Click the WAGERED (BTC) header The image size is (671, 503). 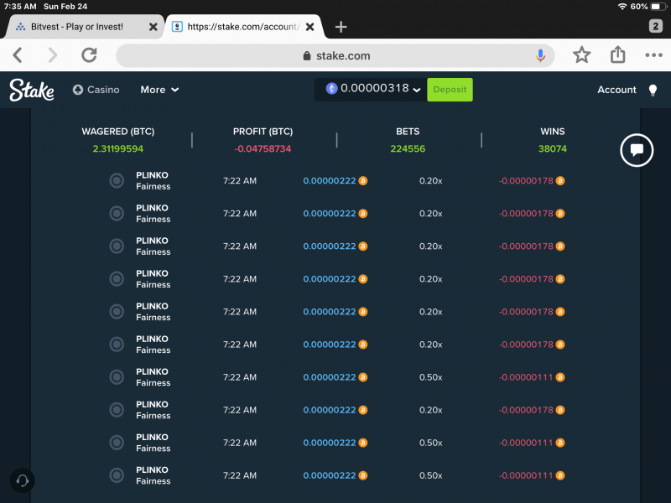(118, 132)
